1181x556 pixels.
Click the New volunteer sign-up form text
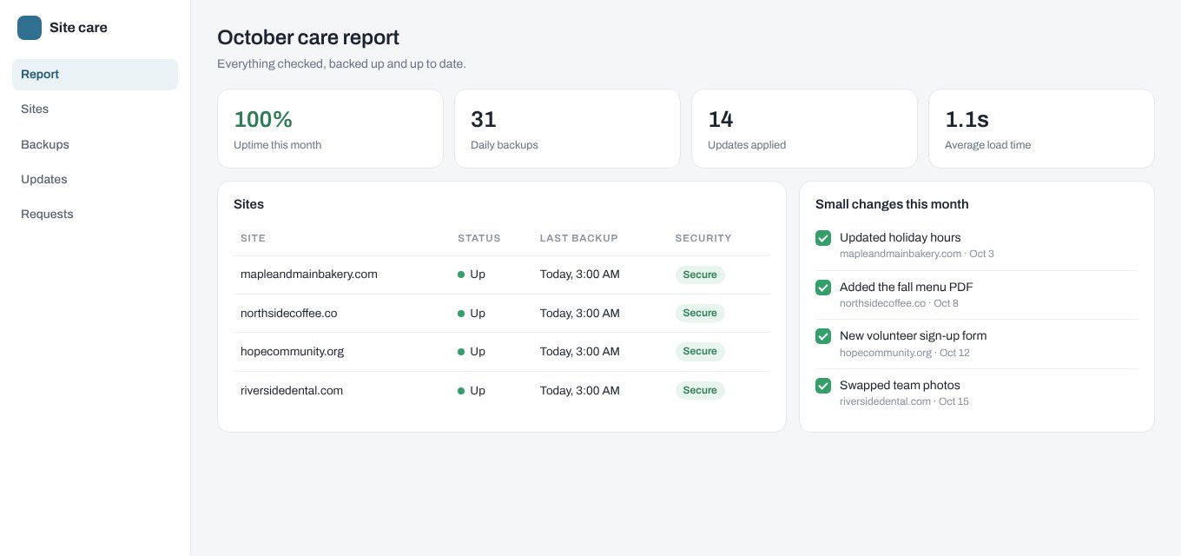[913, 335]
